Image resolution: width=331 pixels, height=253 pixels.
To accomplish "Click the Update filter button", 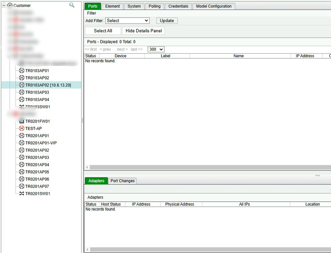I will point(167,21).
